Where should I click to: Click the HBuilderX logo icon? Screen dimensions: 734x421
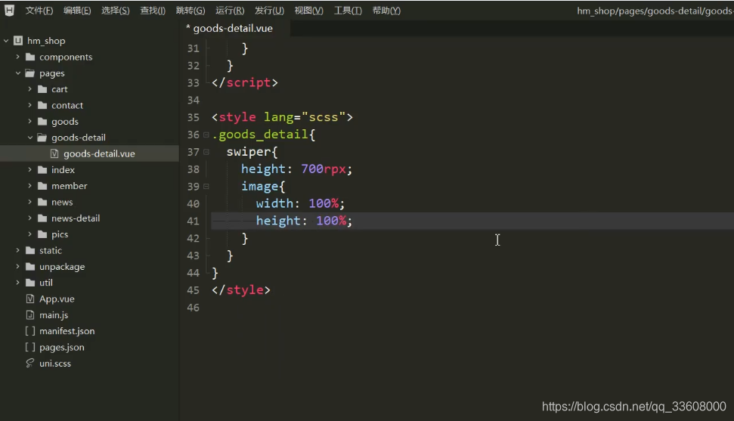tap(9, 10)
